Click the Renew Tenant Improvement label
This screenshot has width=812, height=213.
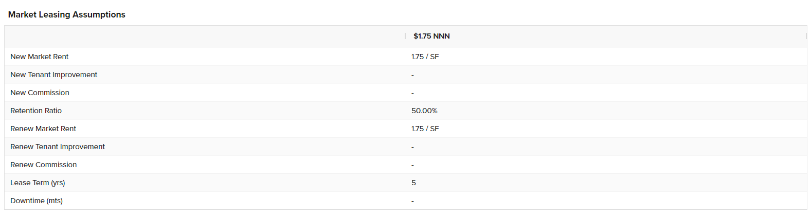[x=58, y=147]
